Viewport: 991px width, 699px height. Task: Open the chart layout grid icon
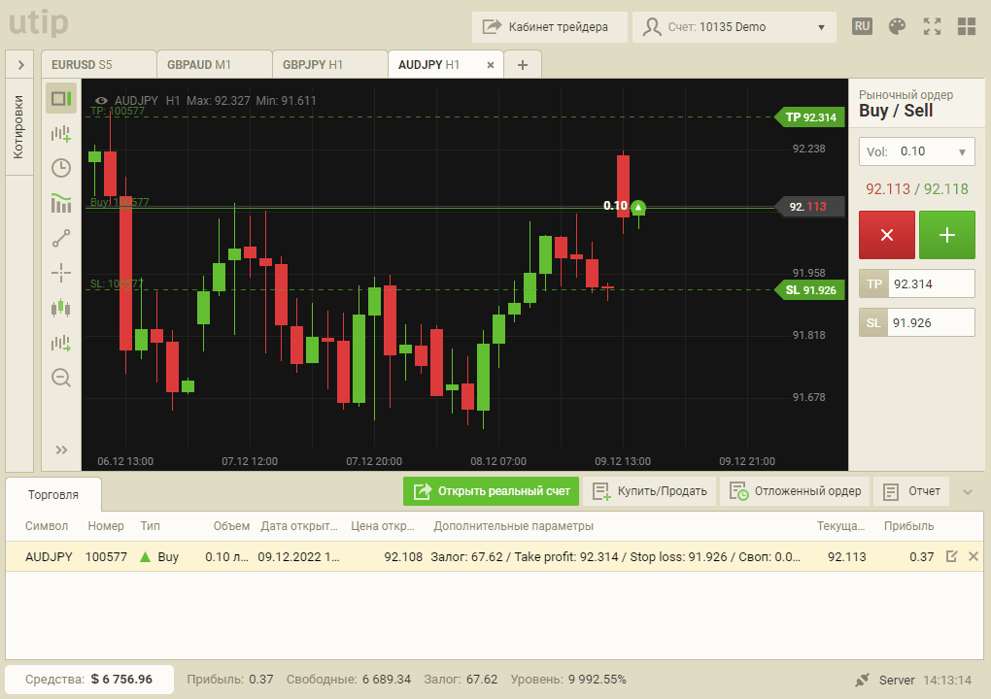(967, 26)
